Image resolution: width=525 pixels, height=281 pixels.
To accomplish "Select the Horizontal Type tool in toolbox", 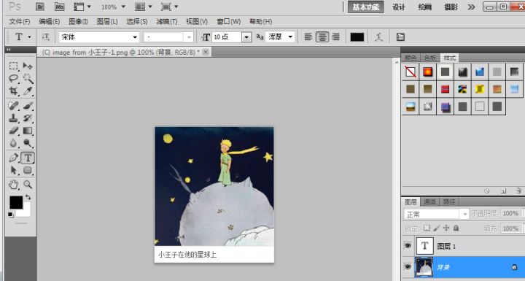I will (28, 158).
